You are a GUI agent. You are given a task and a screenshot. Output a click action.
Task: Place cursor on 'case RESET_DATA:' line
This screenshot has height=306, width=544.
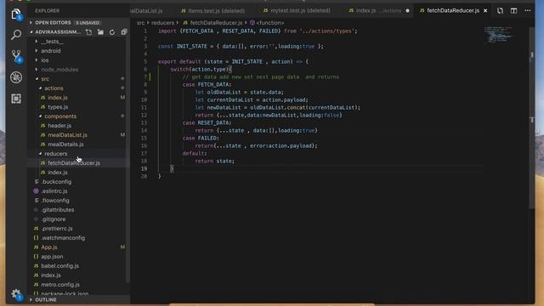[x=207, y=122]
